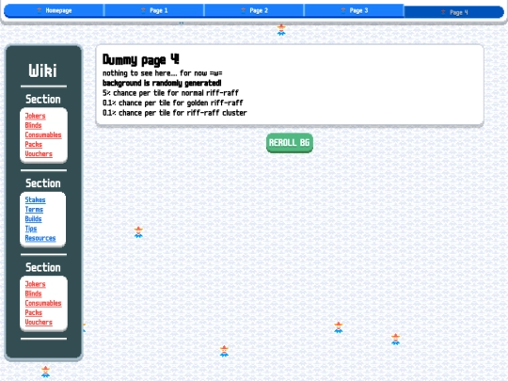Viewport: 508px width, 381px height.
Task: Open Blinds link in the last Section list
Action: pos(33,294)
